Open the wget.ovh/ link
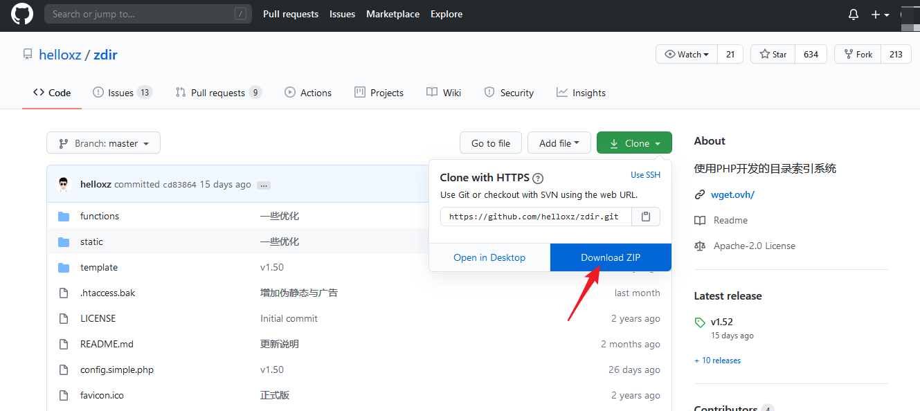This screenshot has width=920, height=411. [x=732, y=194]
